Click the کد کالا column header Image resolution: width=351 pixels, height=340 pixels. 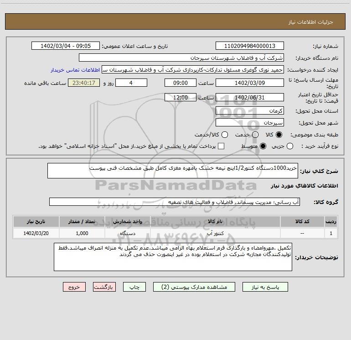[x=302, y=221]
